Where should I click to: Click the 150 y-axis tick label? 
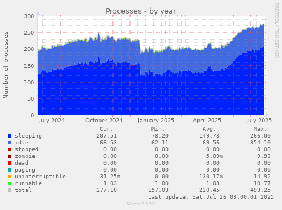[29, 66]
